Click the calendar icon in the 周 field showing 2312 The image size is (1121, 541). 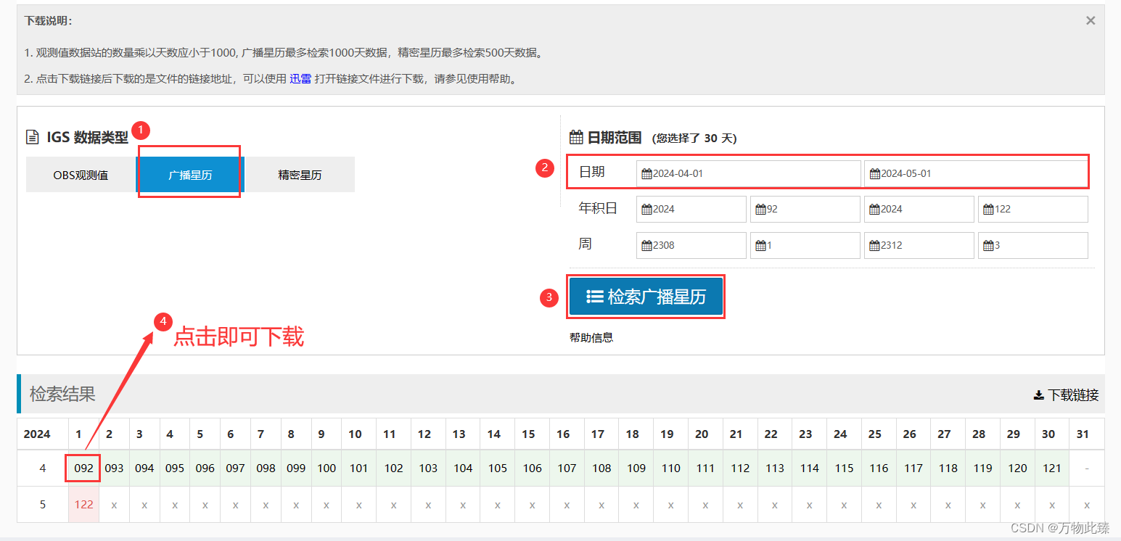tap(874, 245)
